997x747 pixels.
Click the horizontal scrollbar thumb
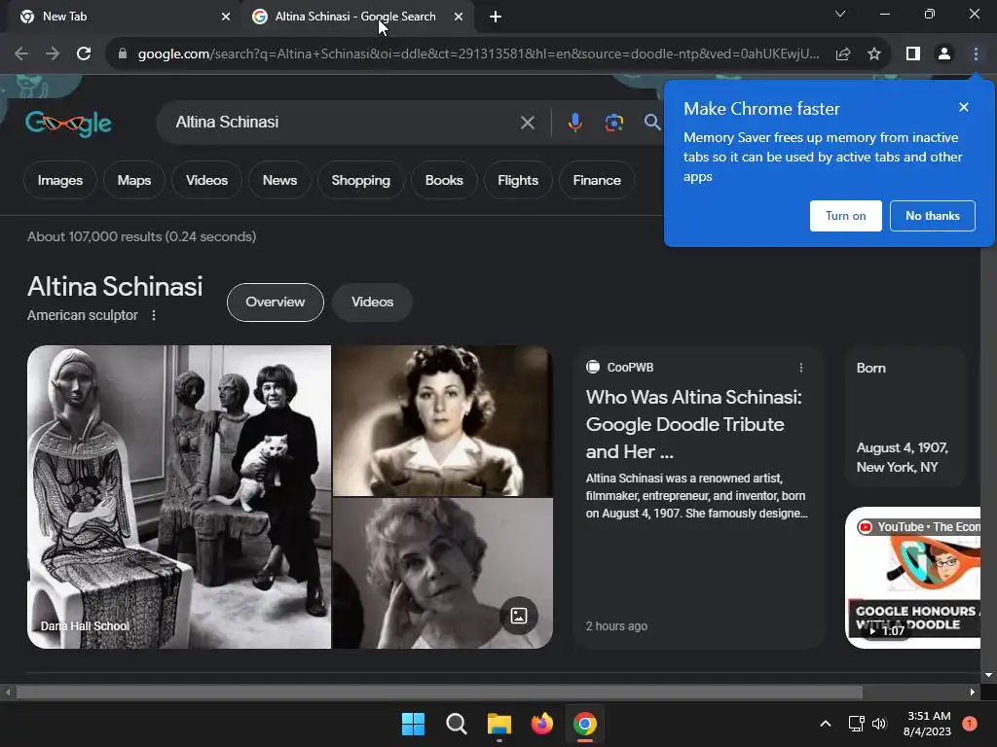coord(439,693)
